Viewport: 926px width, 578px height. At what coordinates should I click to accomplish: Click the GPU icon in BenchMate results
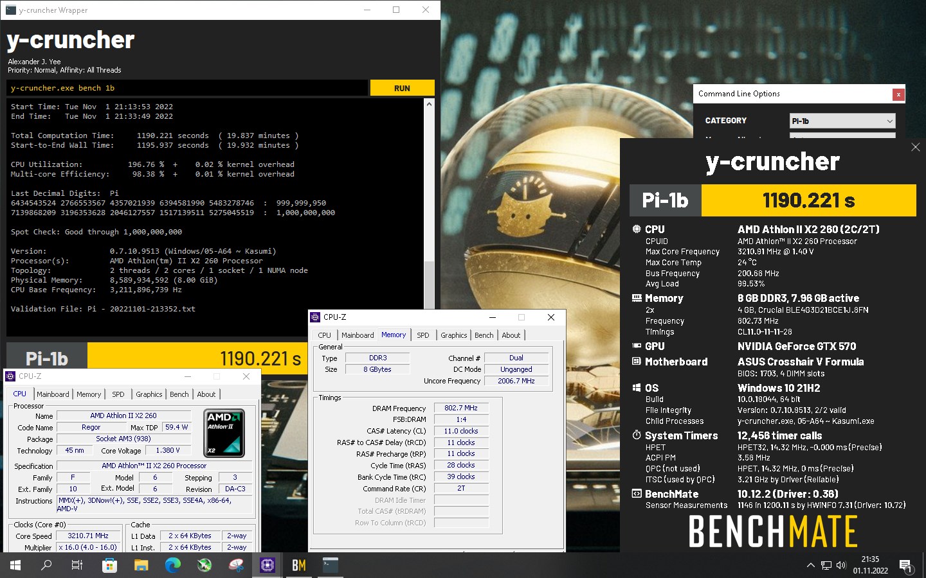(x=637, y=346)
